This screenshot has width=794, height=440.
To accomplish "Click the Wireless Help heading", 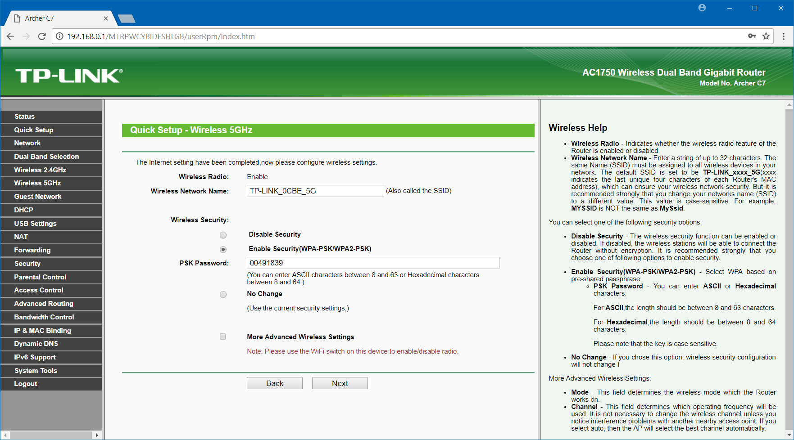I will click(578, 128).
